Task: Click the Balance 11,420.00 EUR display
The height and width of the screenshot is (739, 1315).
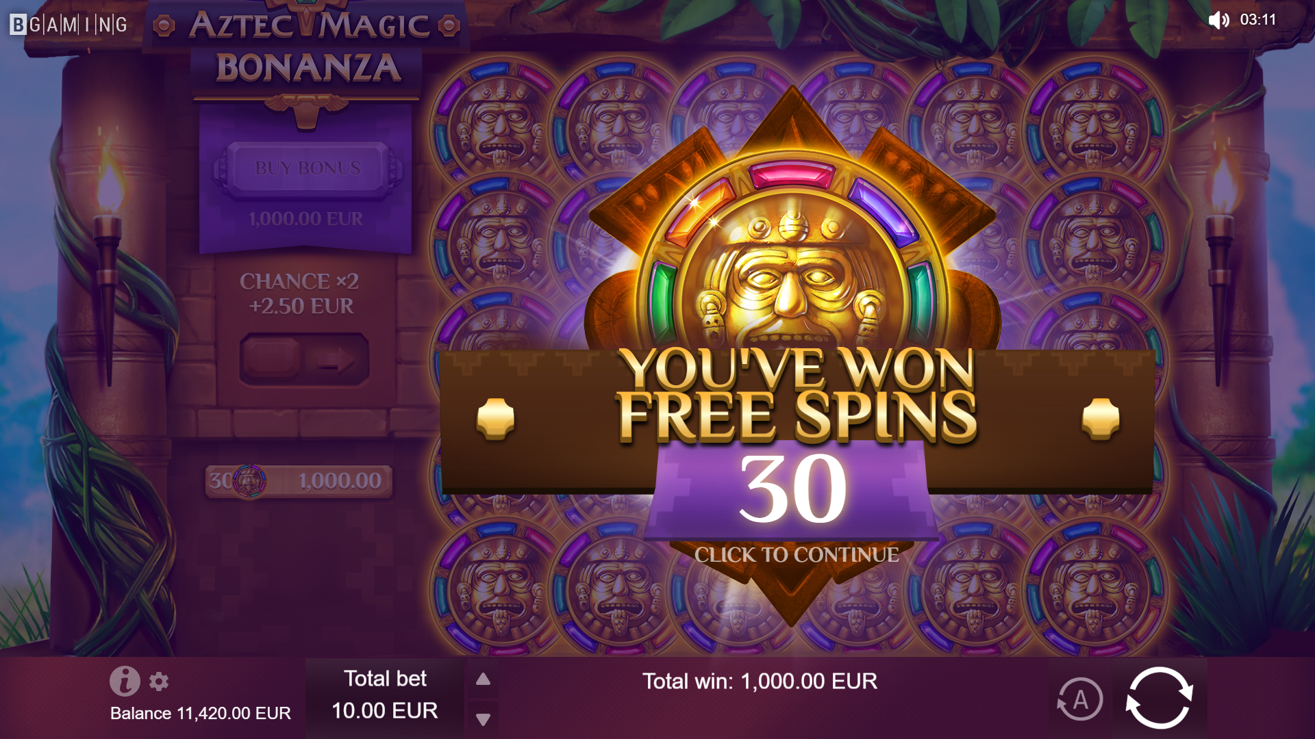Action: pyautogui.click(x=201, y=713)
